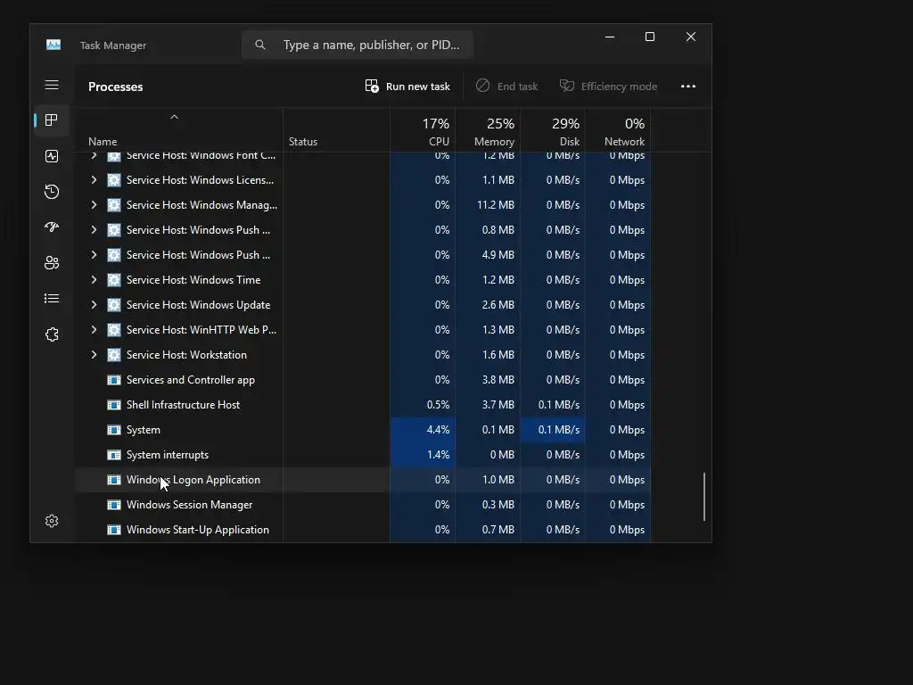Image resolution: width=913 pixels, height=685 pixels.
Task: Click the System process icon
Action: tap(114, 430)
